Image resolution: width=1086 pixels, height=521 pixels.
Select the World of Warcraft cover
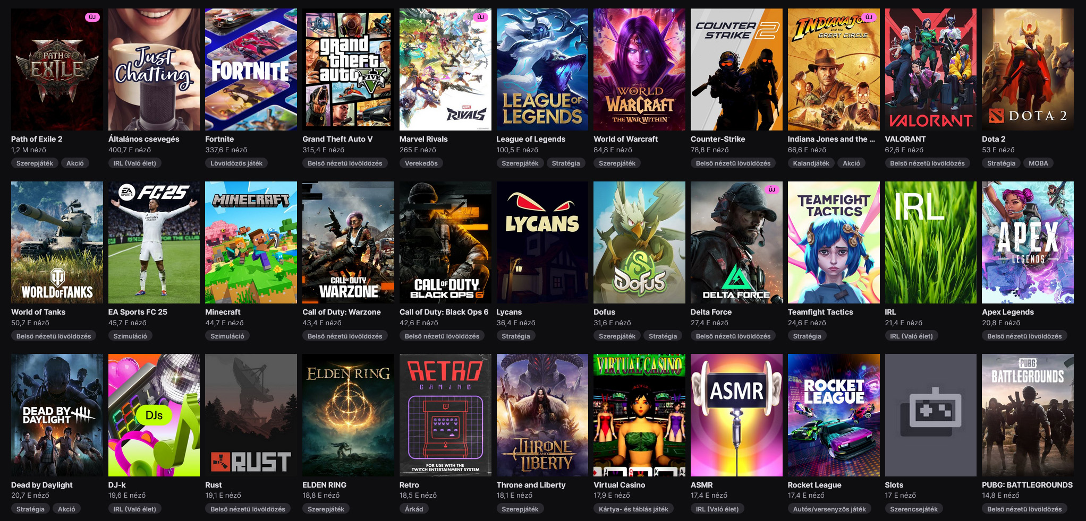640,70
